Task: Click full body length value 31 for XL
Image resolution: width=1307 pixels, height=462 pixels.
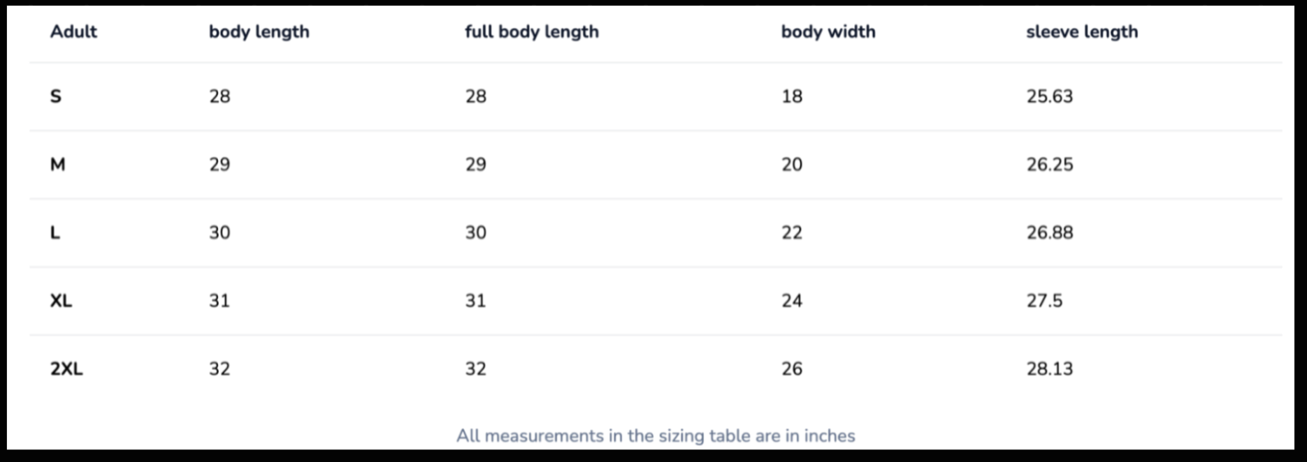Action: point(475,301)
